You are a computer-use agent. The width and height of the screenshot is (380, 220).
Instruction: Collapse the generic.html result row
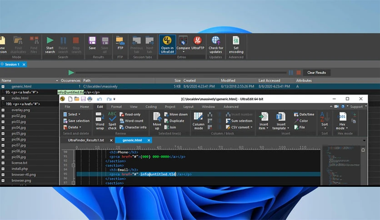3,86
